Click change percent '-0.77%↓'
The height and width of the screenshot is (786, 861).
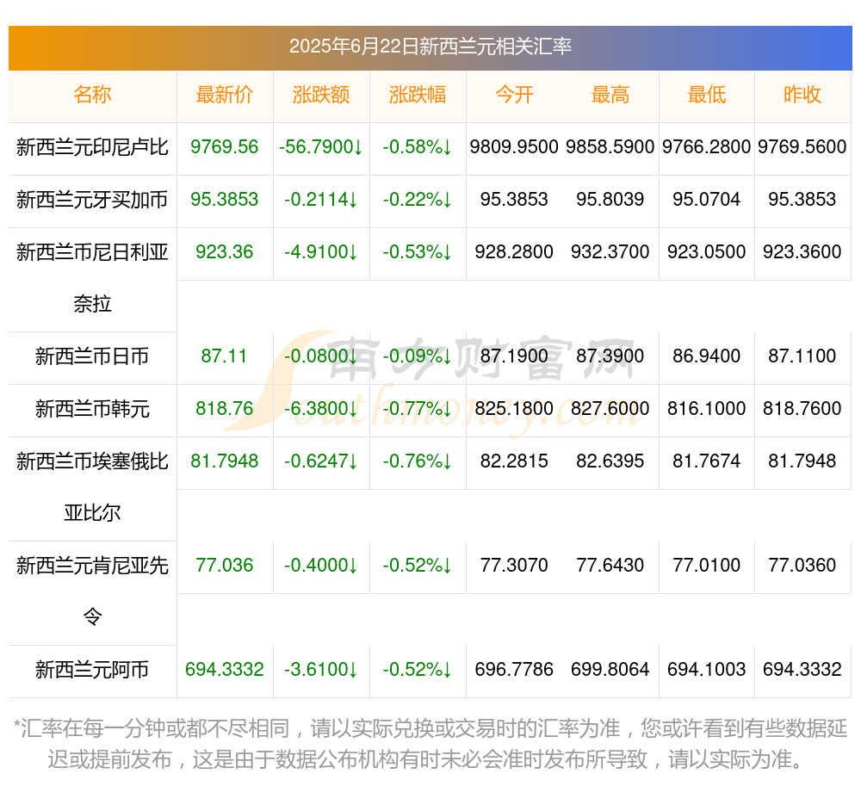[x=418, y=410]
